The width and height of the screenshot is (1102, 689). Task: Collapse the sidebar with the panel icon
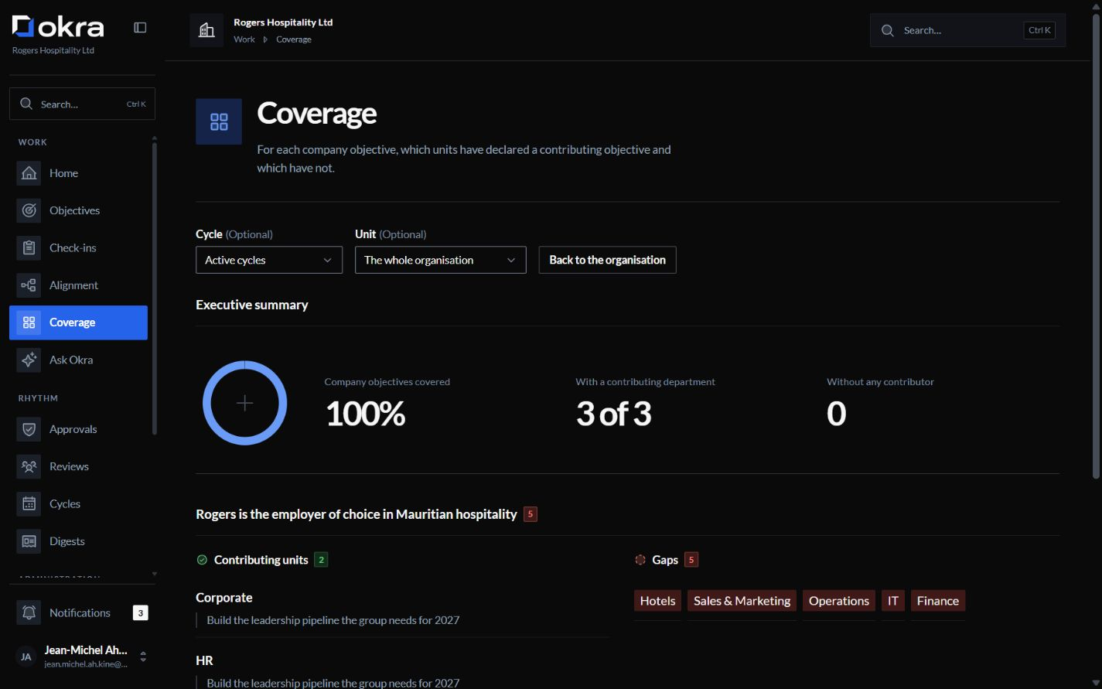140,27
